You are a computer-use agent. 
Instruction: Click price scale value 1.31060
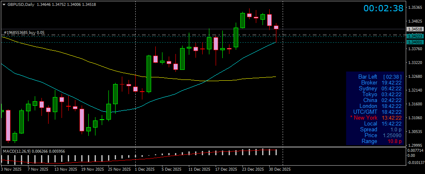[415, 118]
